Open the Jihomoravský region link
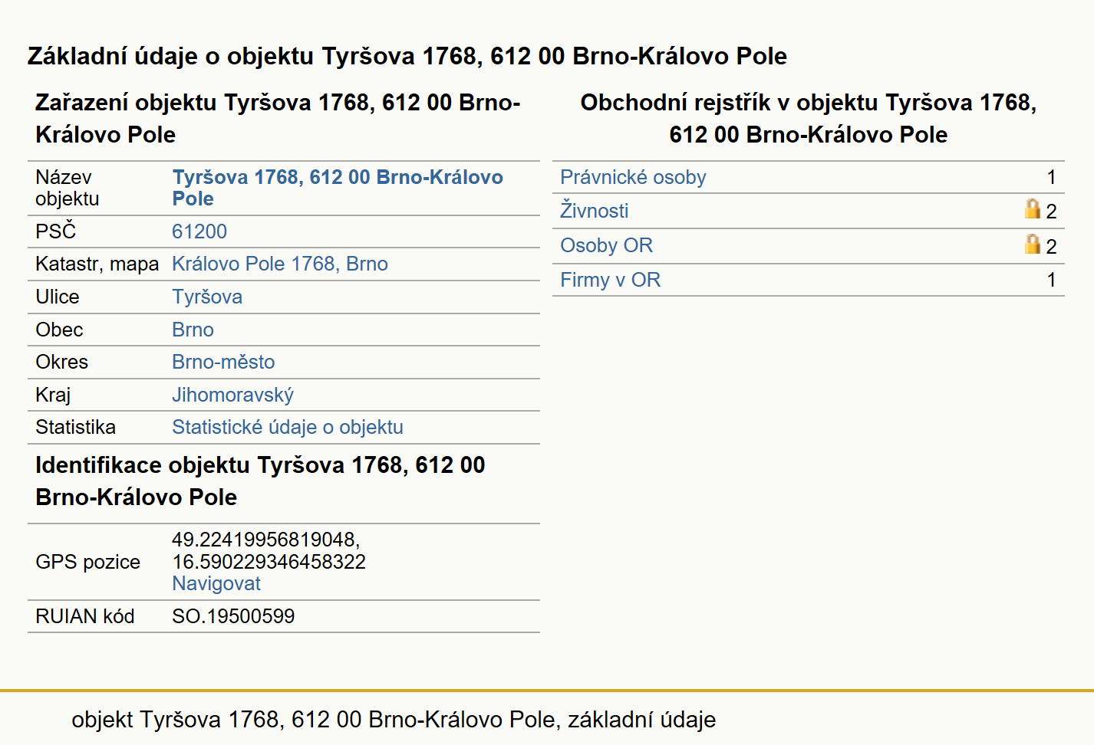 tap(232, 395)
